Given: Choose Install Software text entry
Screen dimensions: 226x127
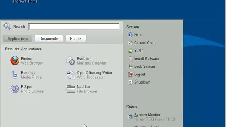Looking at the screenshot, I should tap(147, 59).
